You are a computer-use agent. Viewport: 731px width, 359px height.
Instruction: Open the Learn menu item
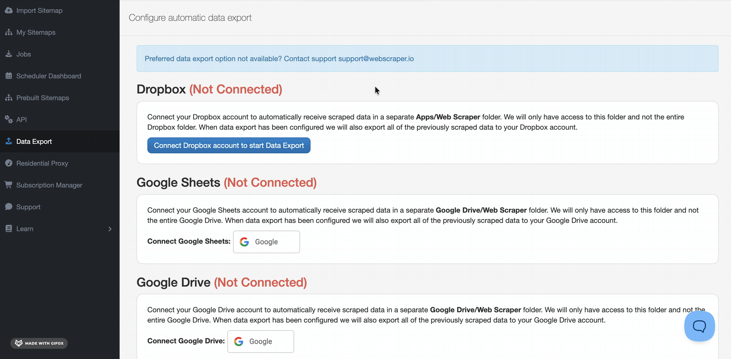pos(60,229)
